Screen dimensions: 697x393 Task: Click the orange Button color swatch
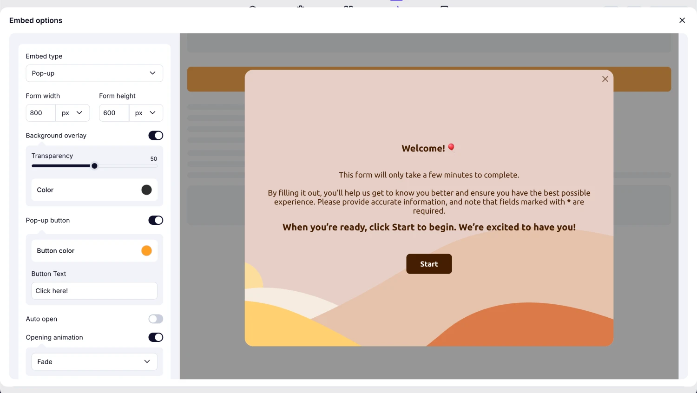point(146,250)
